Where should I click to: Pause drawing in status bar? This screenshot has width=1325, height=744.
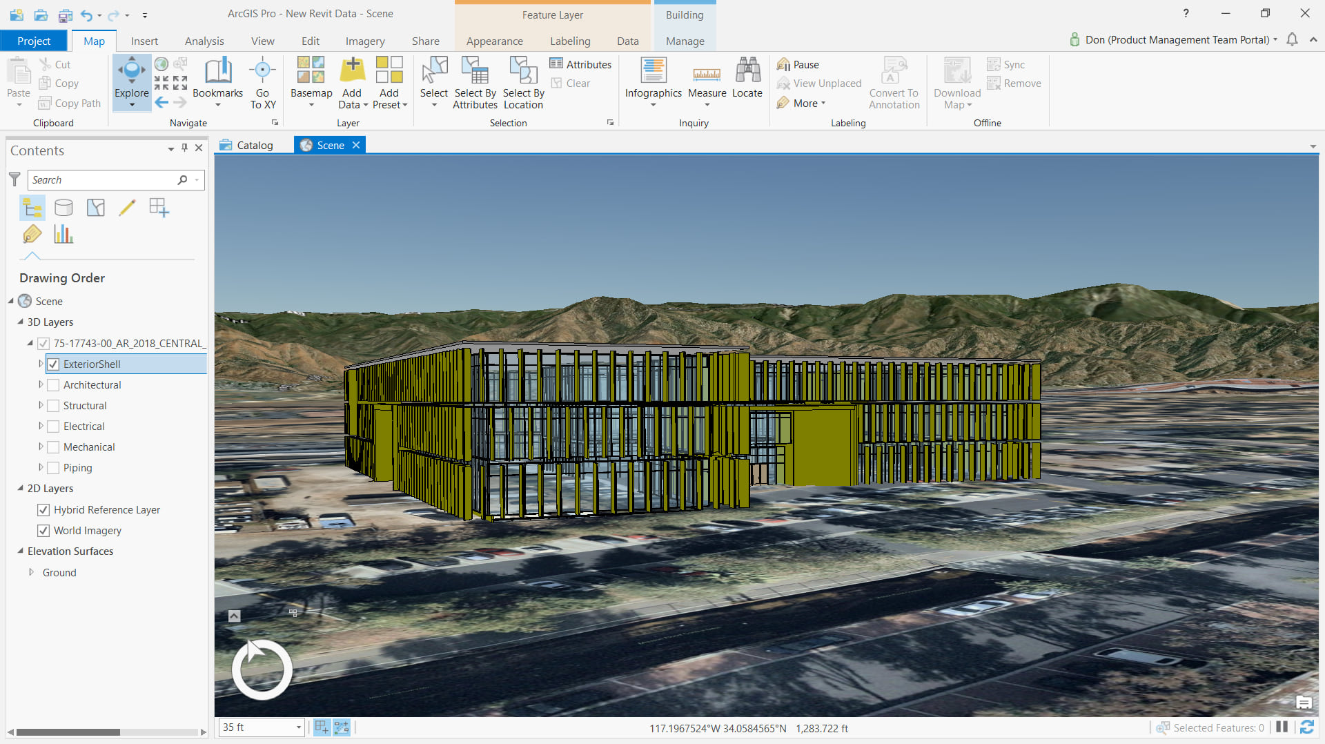pos(1282,727)
